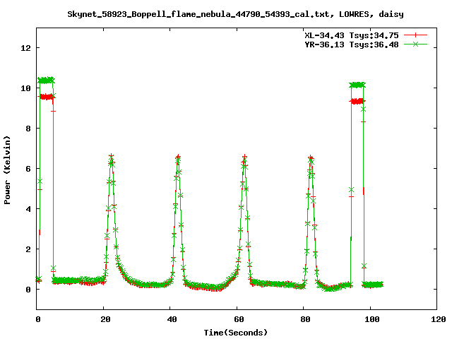Click the tip of the peak near 62 seconds
The image size is (452, 339).
tap(244, 157)
